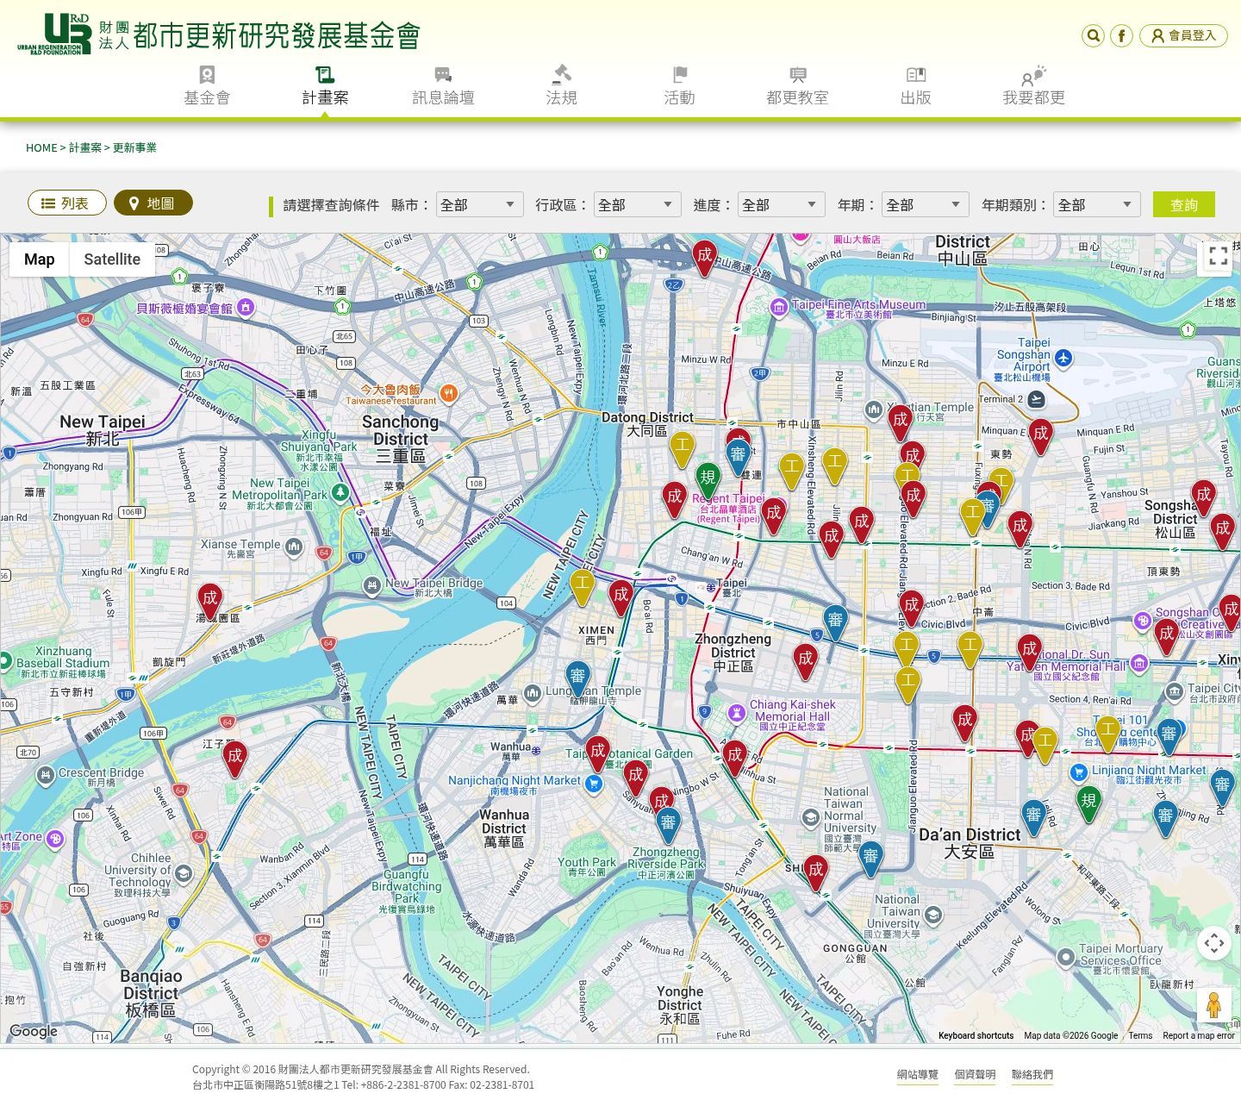Select the blue 審 marker near 師範大學
1241x1106 pixels.
coord(870,859)
